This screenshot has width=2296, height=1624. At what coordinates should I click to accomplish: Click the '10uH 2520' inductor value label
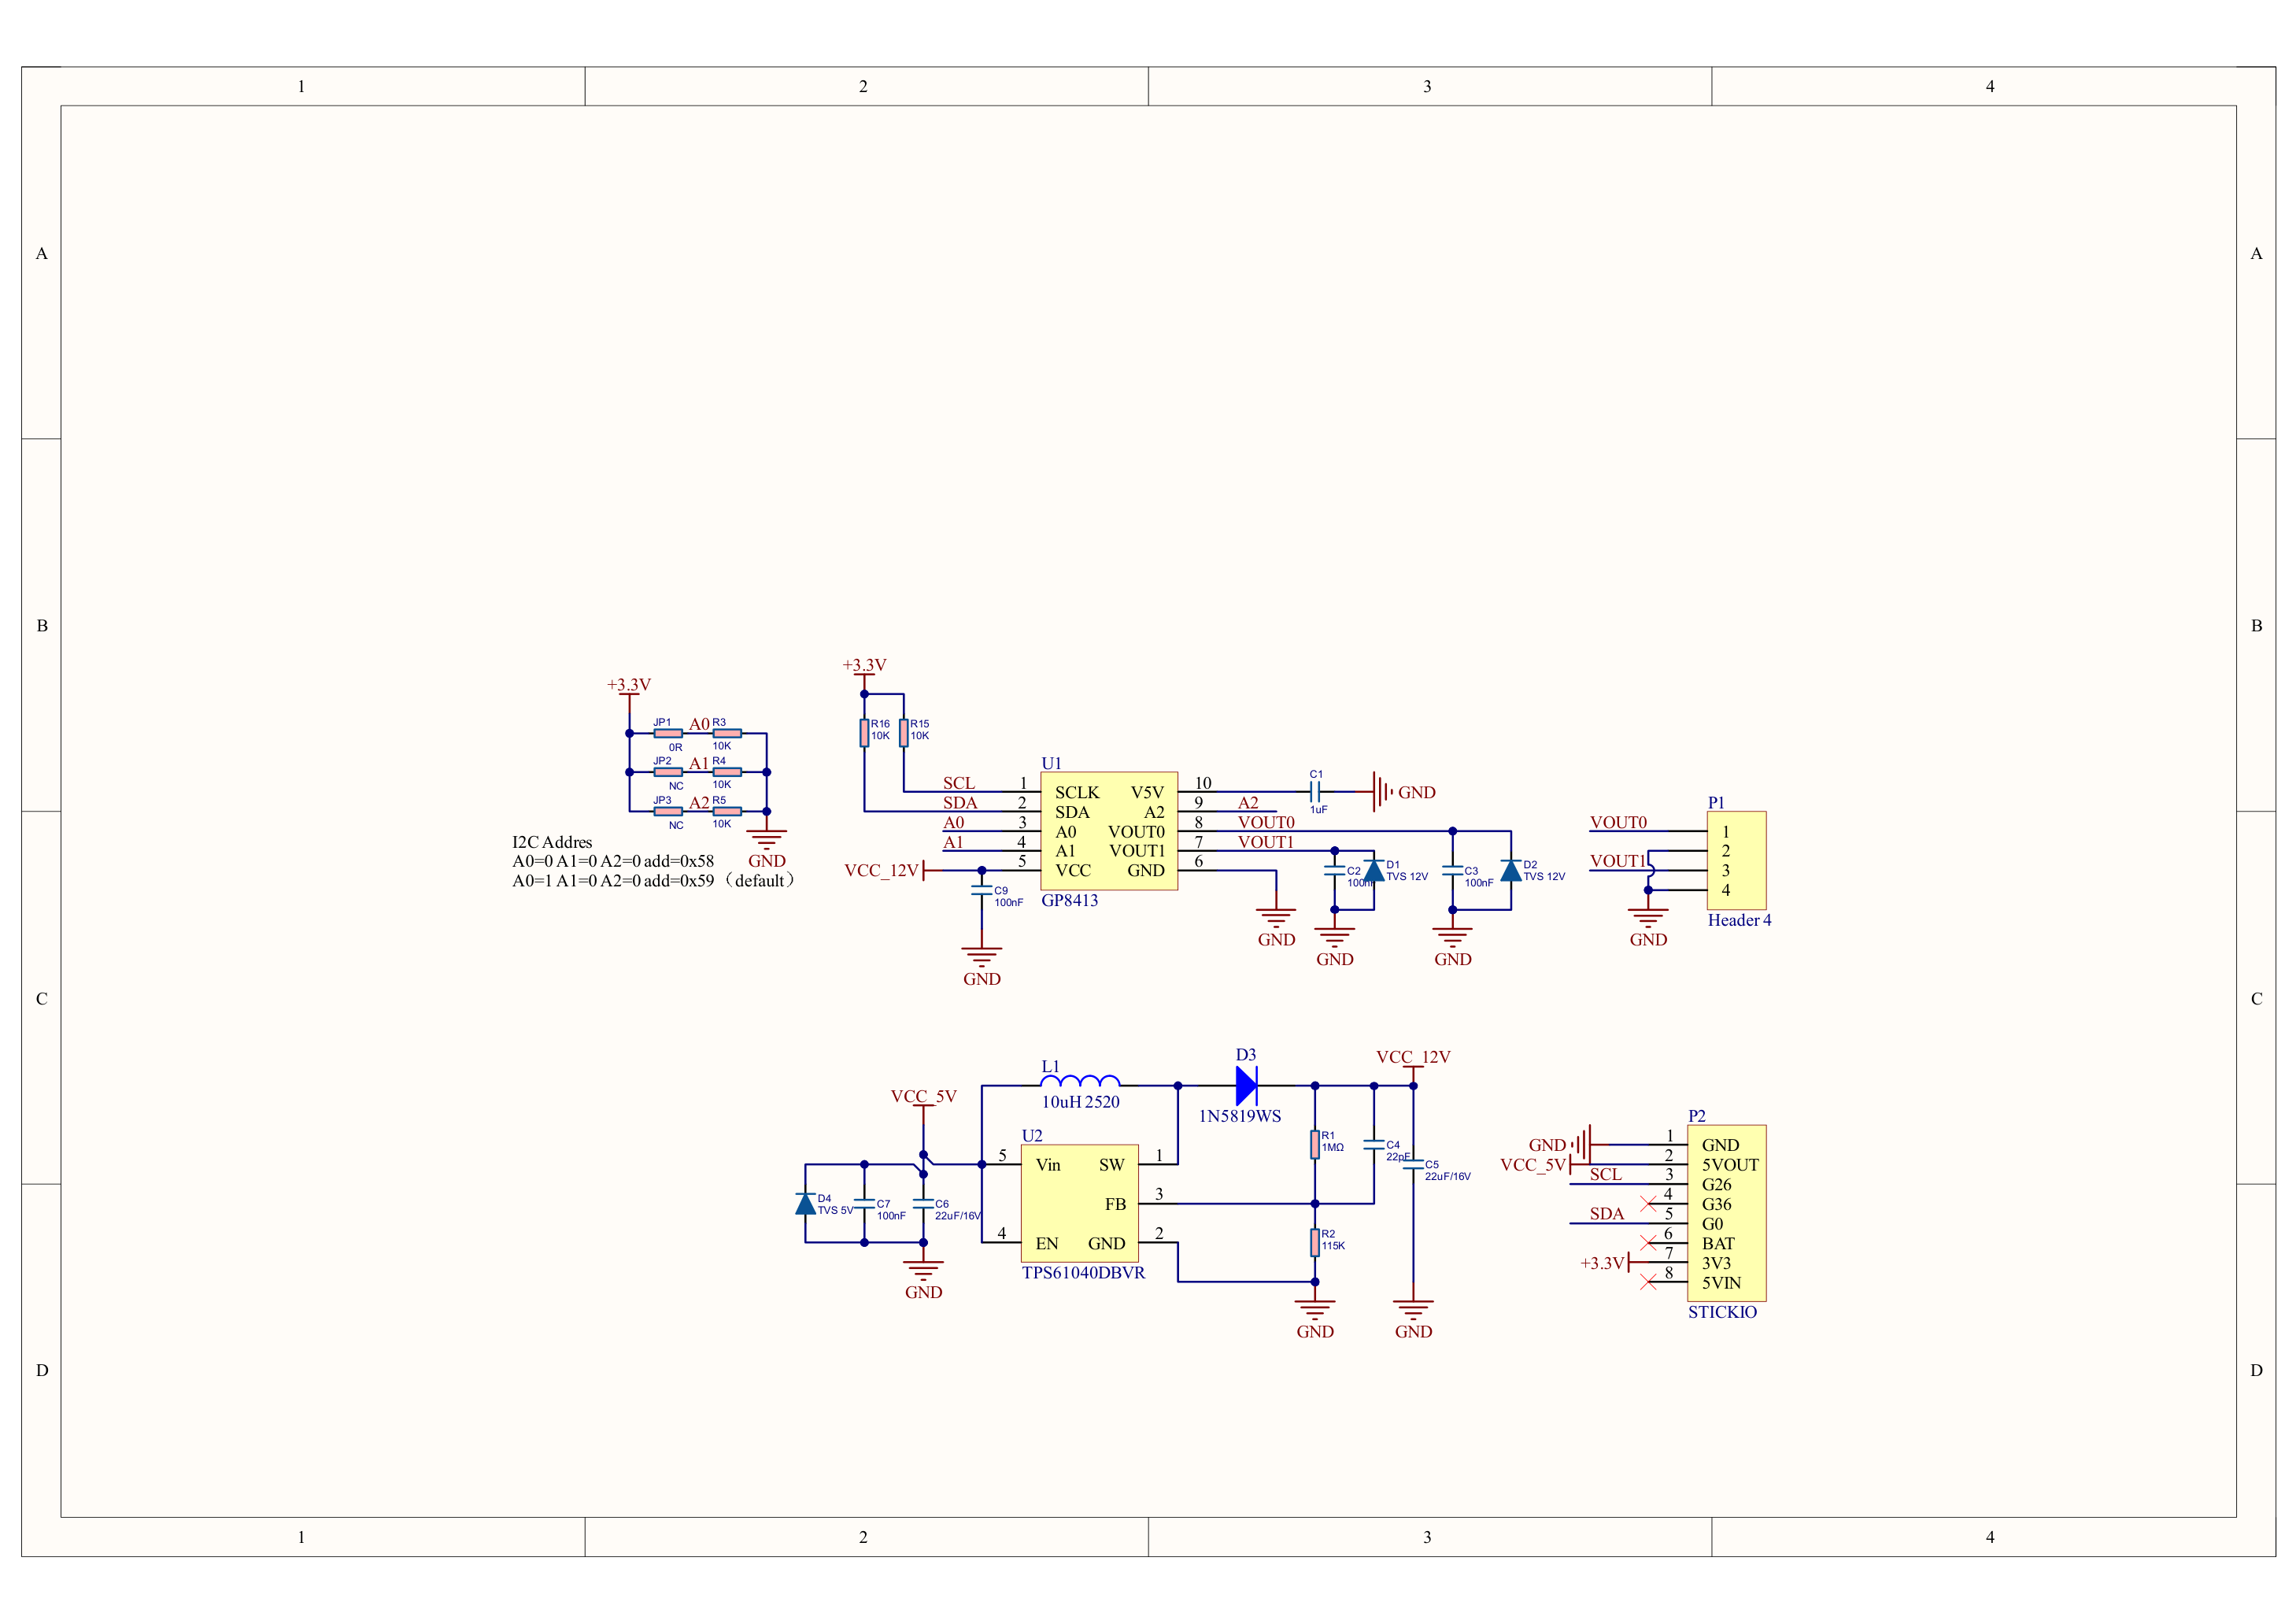click(1081, 1102)
